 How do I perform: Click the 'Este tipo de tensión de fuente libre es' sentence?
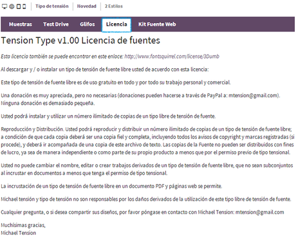coord(116,82)
